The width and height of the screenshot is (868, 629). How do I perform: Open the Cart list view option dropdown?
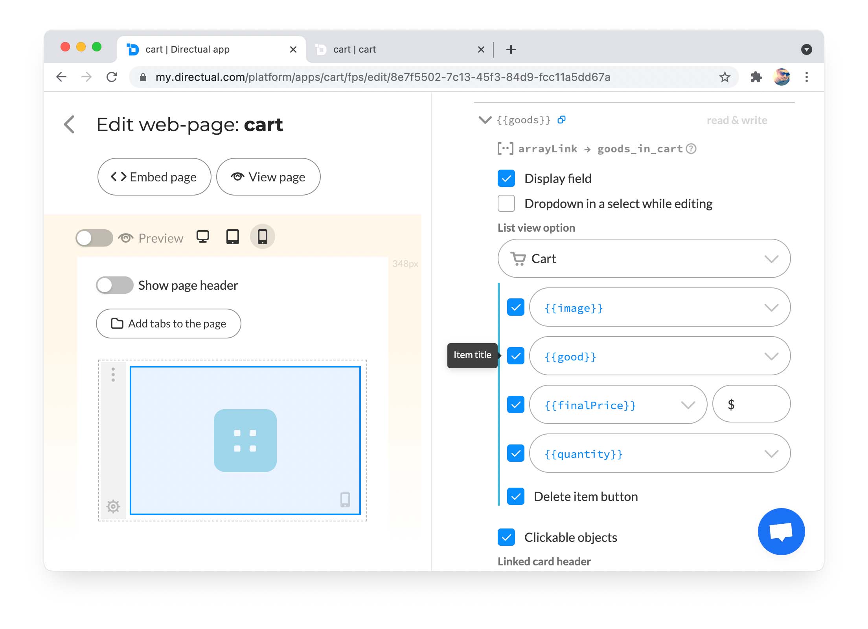[644, 259]
